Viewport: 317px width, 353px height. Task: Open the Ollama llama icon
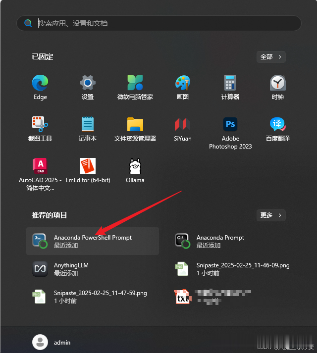tap(135, 166)
